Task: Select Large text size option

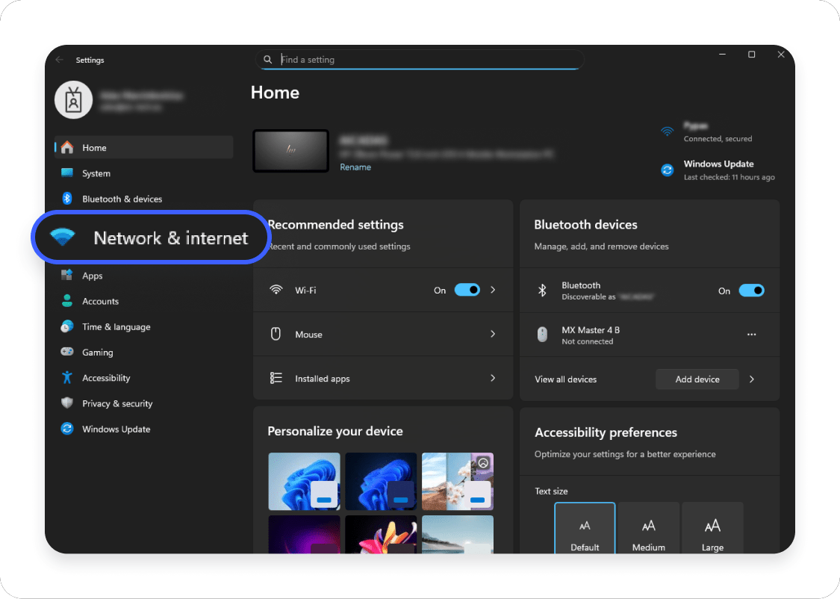Action: [x=712, y=528]
